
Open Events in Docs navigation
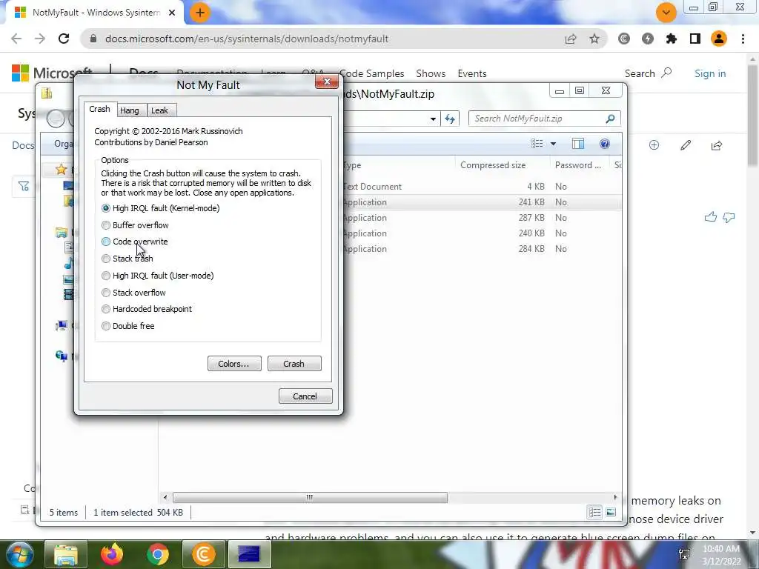point(472,73)
